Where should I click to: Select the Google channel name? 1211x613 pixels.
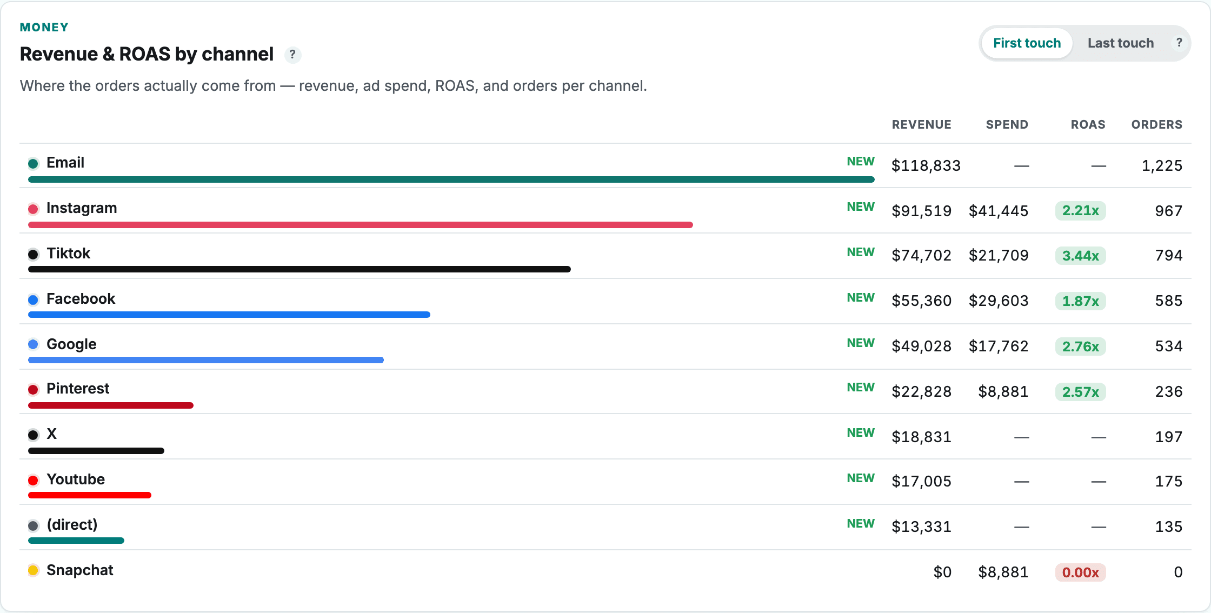point(71,344)
